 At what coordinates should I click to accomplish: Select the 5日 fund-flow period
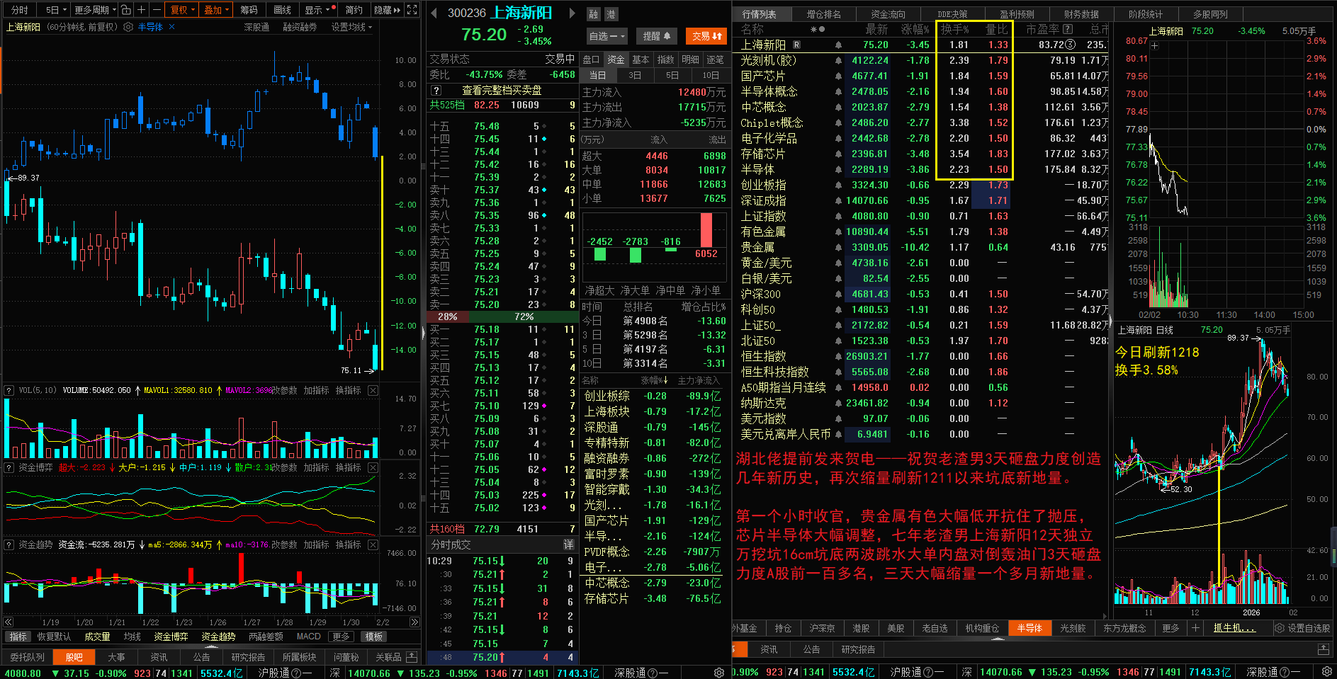672,75
